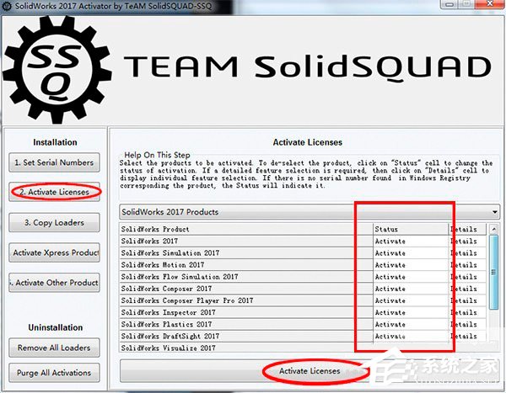Minimize the Activator window
506x393 pixels.
(x=450, y=4)
